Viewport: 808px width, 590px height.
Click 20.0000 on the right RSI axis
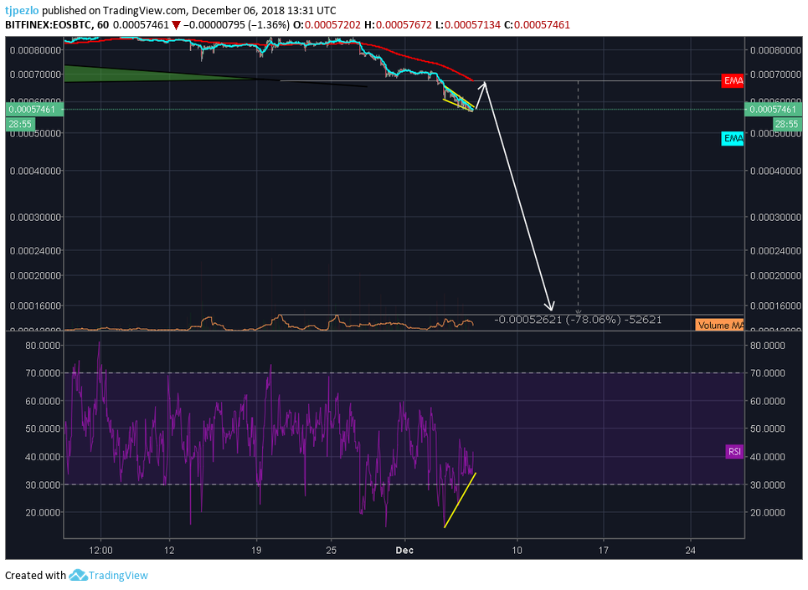[768, 512]
